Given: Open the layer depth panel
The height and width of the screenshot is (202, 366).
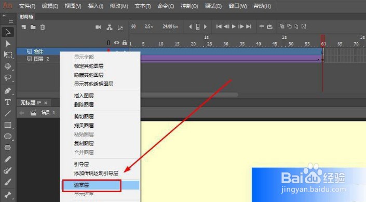Looking at the screenshot, I should pos(120,28).
